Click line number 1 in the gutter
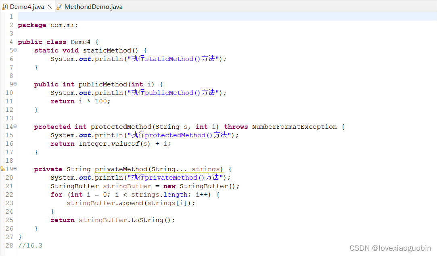The image size is (437, 256). click(11, 16)
